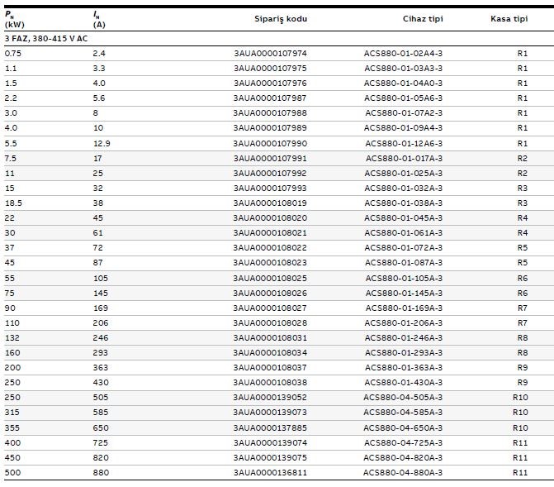Select device type ACS880-01-061A-3
The height and width of the screenshot is (487, 554).
pyautogui.click(x=403, y=232)
